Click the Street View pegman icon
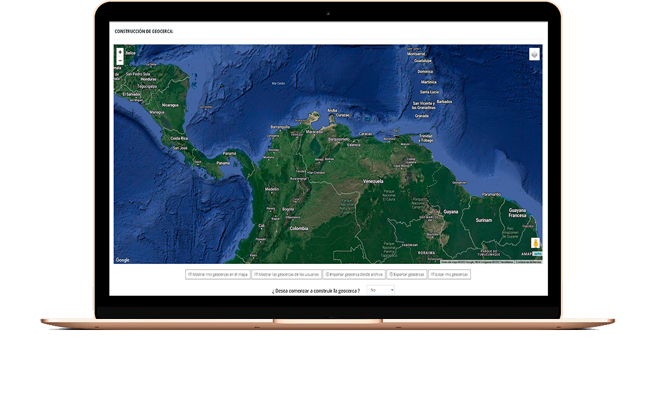This screenshot has height=399, width=661. 535,243
